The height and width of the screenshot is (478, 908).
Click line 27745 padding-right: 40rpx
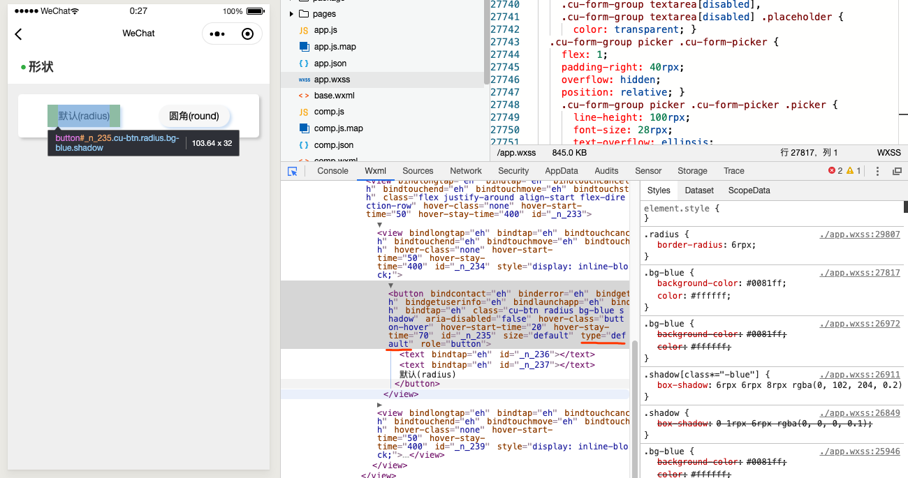[623, 67]
